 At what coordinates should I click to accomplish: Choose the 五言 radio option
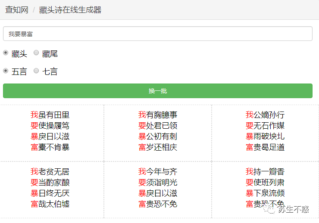pos(6,71)
